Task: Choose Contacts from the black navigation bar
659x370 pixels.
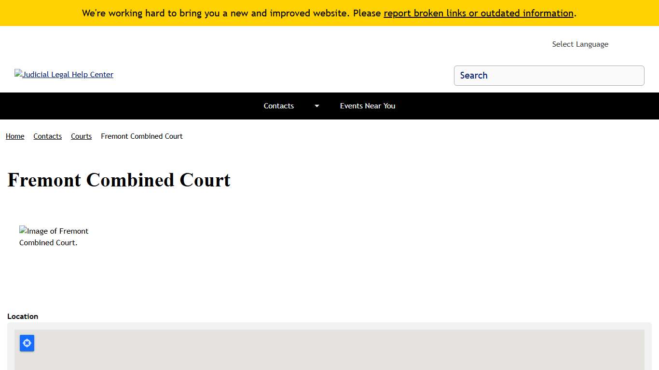Action: click(279, 106)
